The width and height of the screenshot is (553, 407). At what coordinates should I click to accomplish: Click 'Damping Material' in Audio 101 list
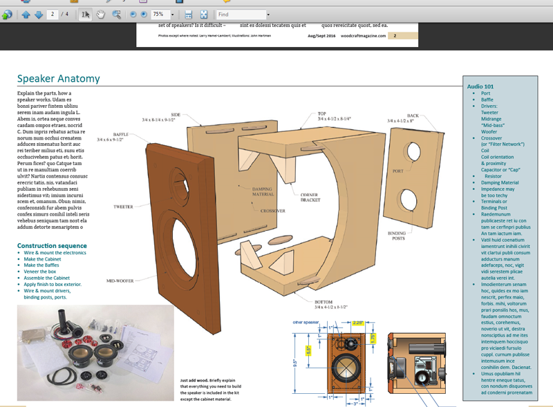(500, 182)
